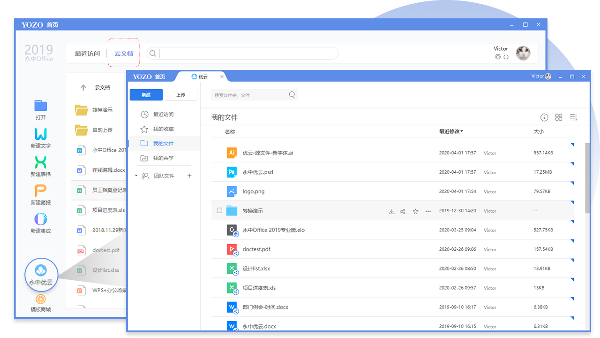
Task: Click the 上传 upload button
Action: pyautogui.click(x=181, y=94)
